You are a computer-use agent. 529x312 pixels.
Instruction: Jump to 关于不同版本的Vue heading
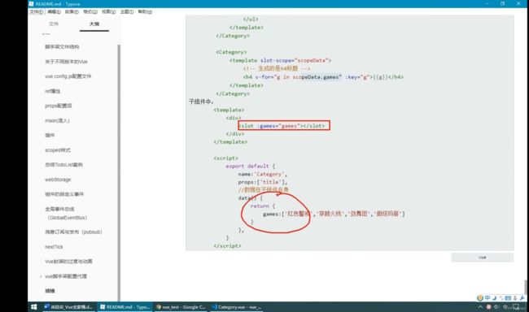click(x=66, y=62)
